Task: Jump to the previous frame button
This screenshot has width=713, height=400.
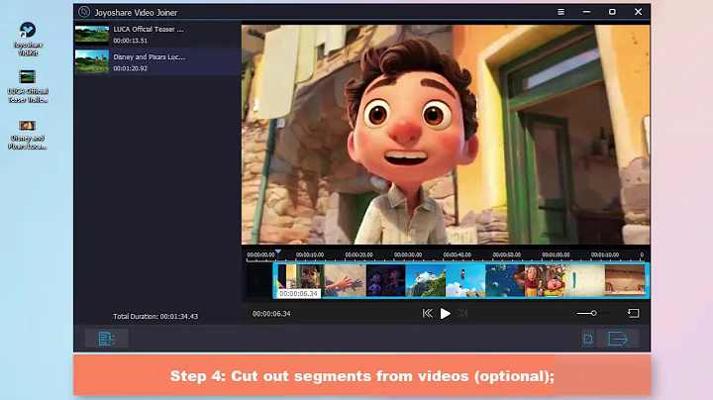Action: [x=428, y=313]
